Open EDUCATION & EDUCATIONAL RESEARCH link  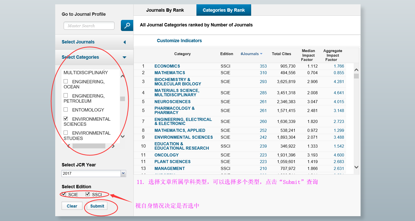click(182, 146)
